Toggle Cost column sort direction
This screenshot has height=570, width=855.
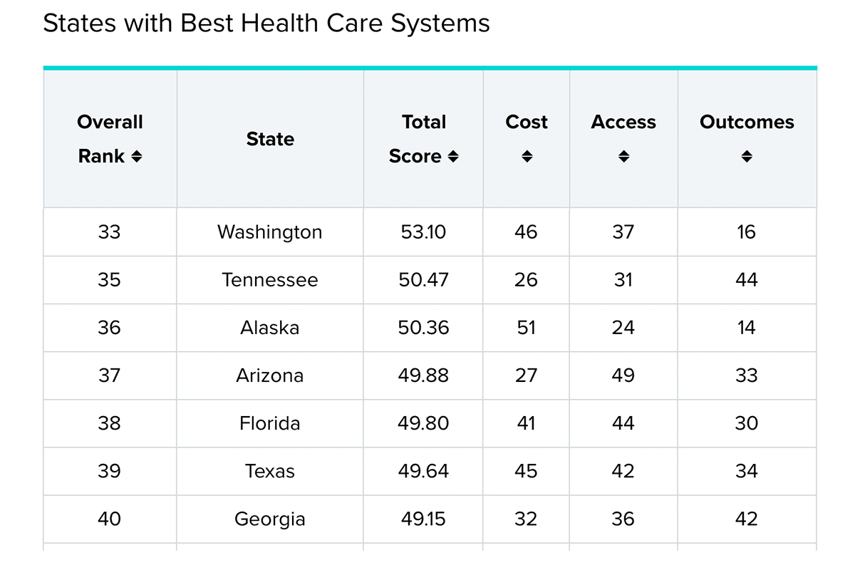(x=526, y=157)
